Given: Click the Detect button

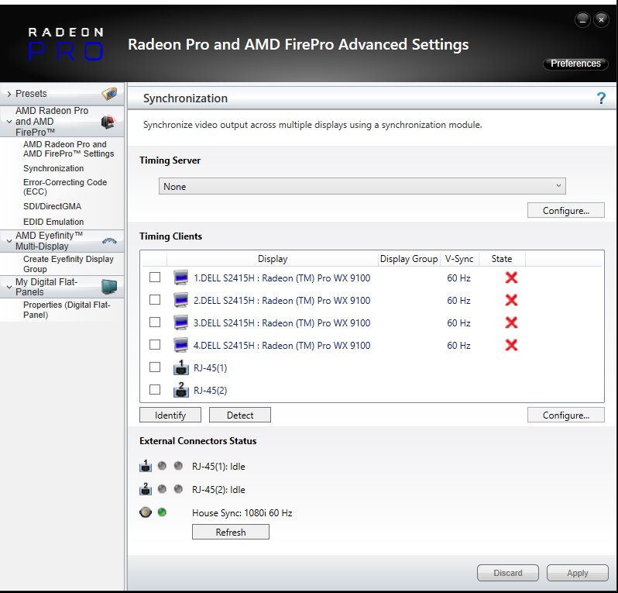Looking at the screenshot, I should tap(240, 415).
